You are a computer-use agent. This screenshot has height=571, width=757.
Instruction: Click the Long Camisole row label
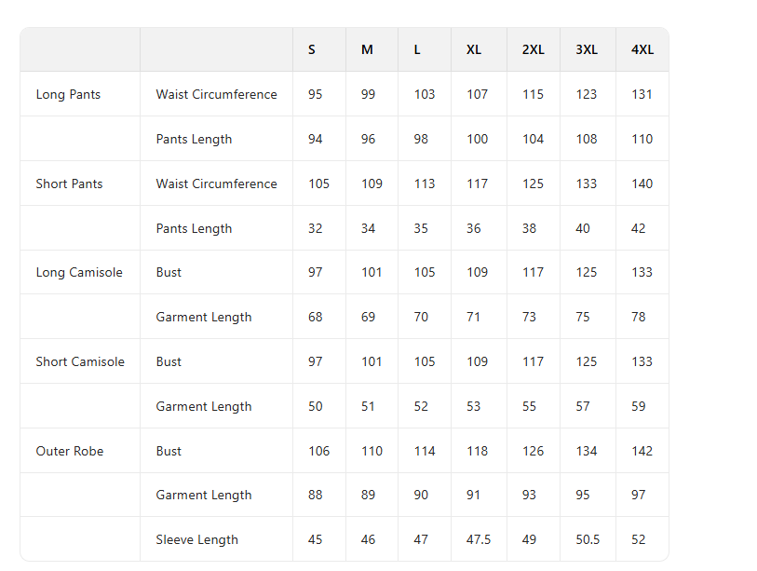(79, 273)
